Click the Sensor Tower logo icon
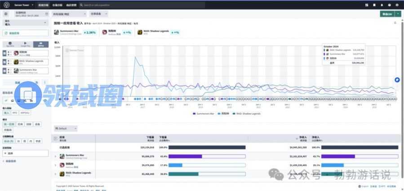The image size is (404, 191). (x=6, y=5)
